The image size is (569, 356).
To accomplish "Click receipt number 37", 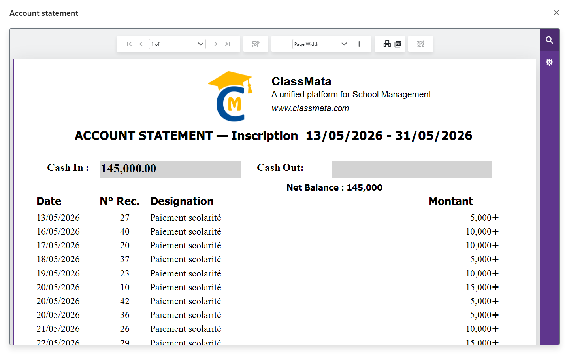I will tap(125, 259).
